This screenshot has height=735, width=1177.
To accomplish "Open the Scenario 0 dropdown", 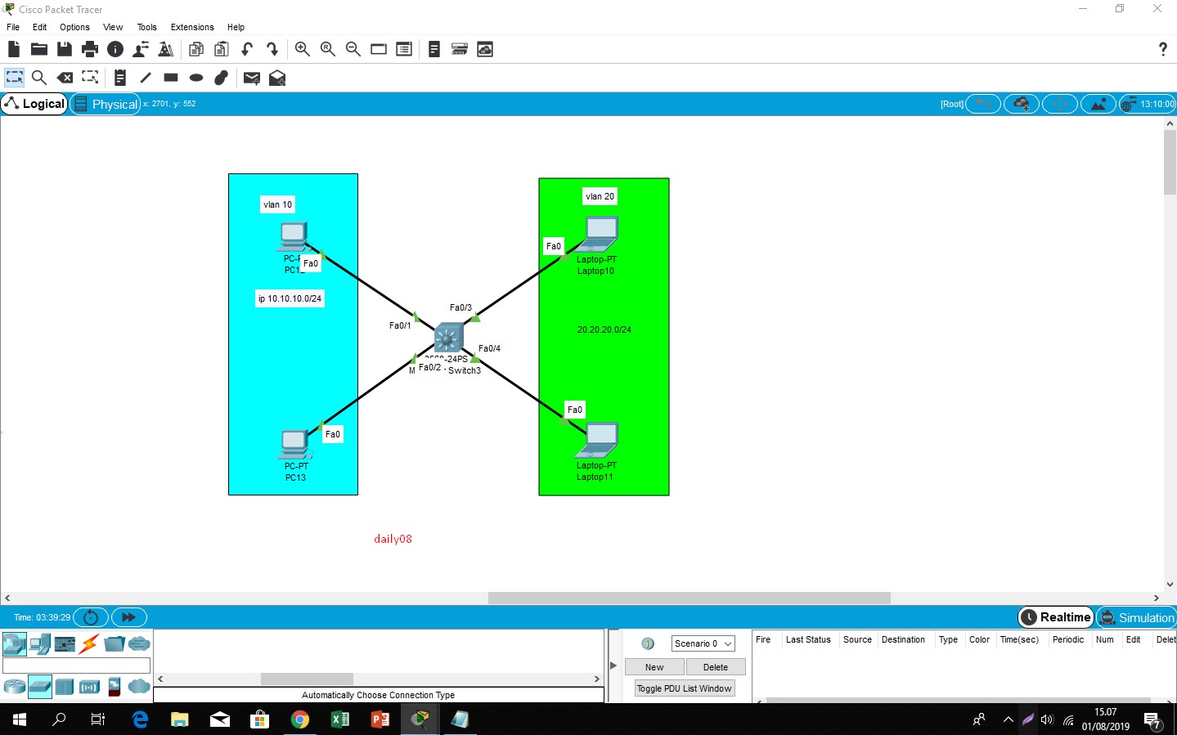I will pos(702,643).
